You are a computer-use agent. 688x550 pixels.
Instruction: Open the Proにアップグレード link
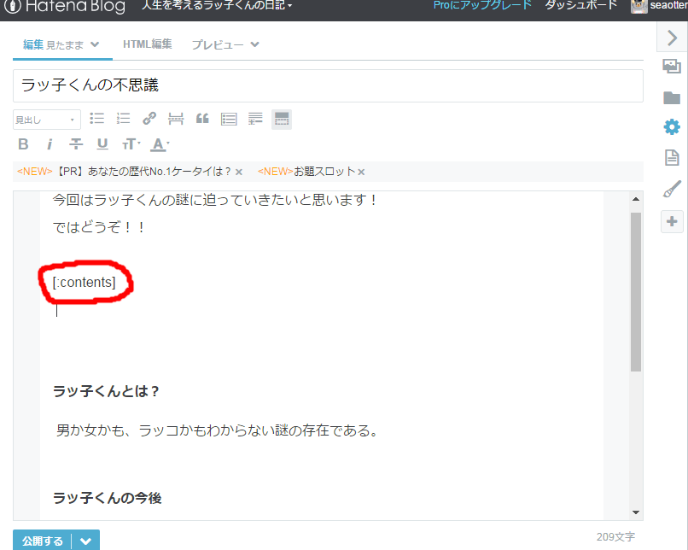(x=483, y=6)
